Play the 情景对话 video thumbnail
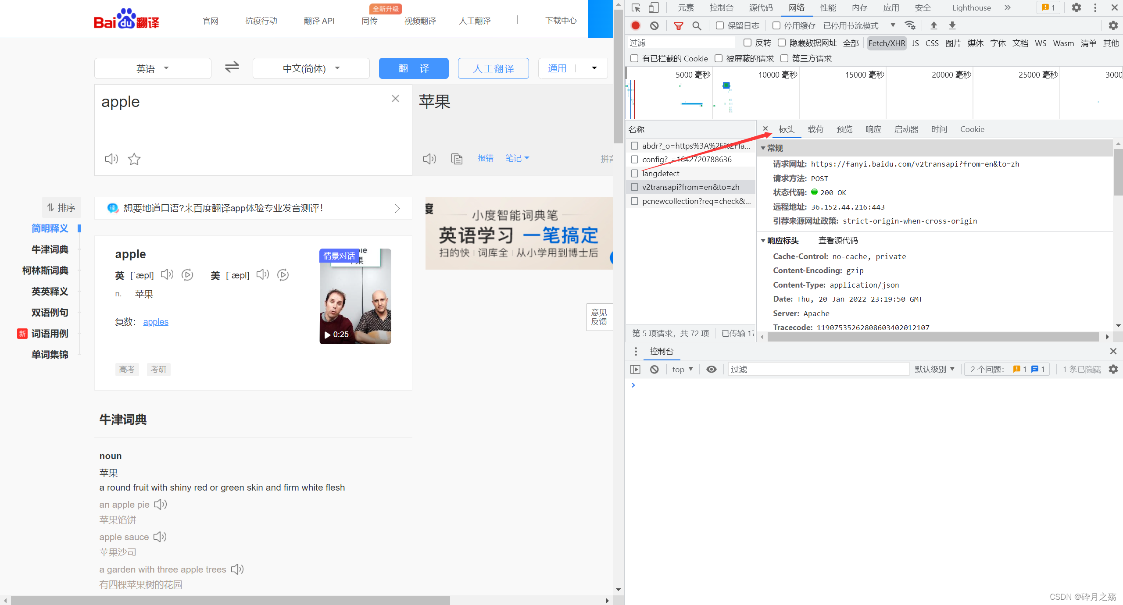Image resolution: width=1123 pixels, height=605 pixels. (355, 297)
